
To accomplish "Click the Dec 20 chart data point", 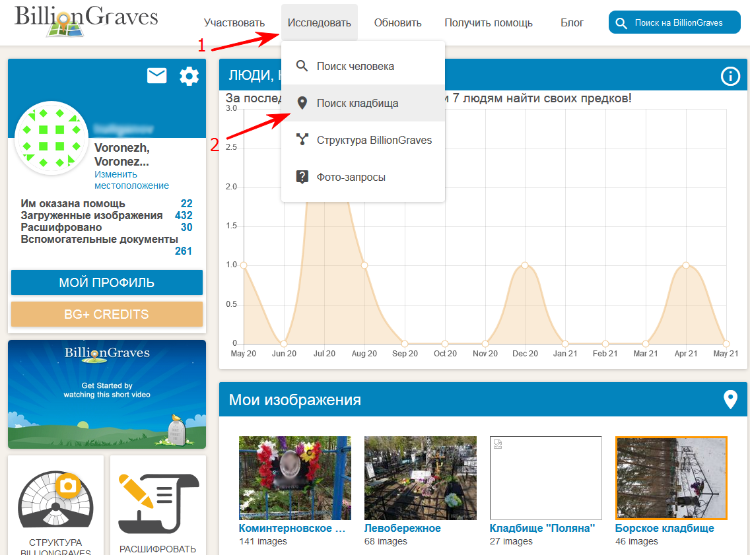I will coord(525,265).
